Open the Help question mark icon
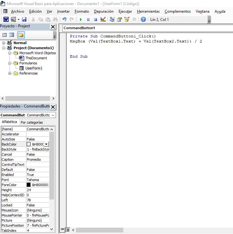This screenshot has width=233, height=234. (143, 19)
